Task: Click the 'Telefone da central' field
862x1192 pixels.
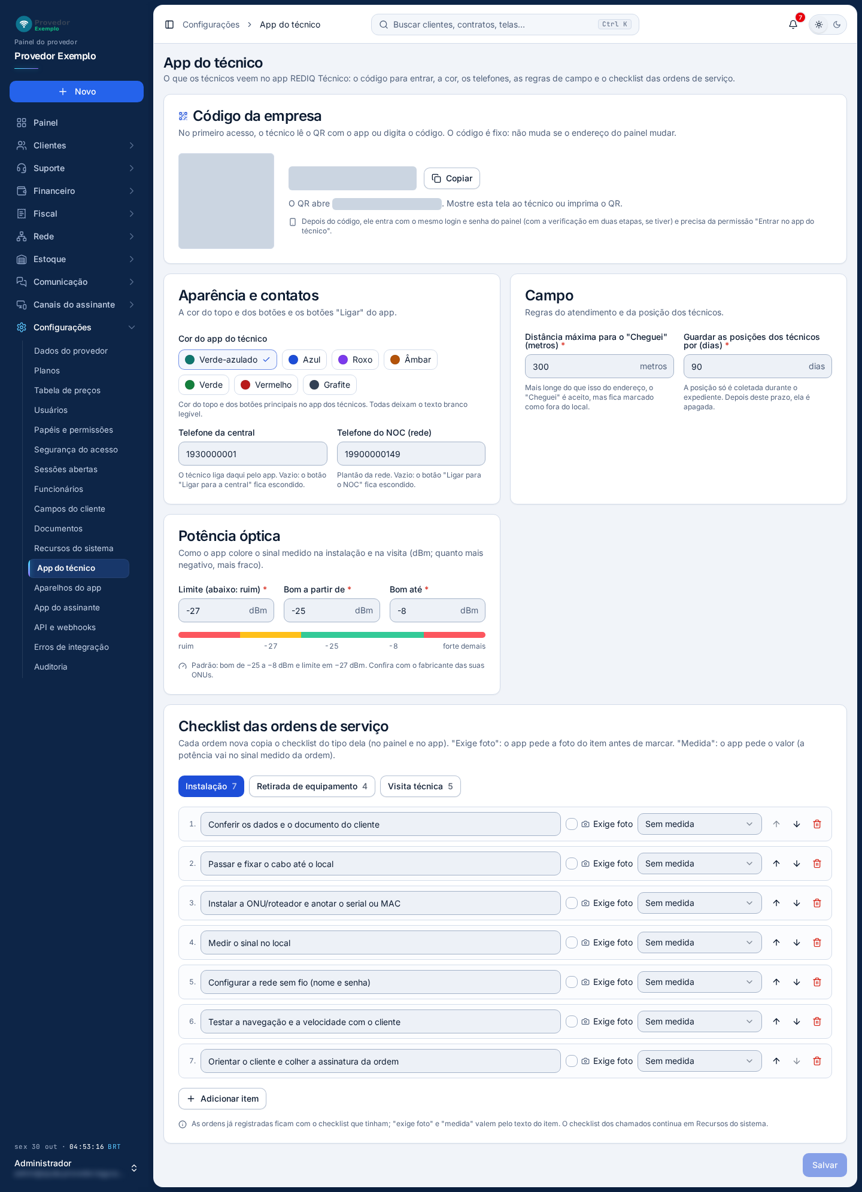Action: [253, 454]
